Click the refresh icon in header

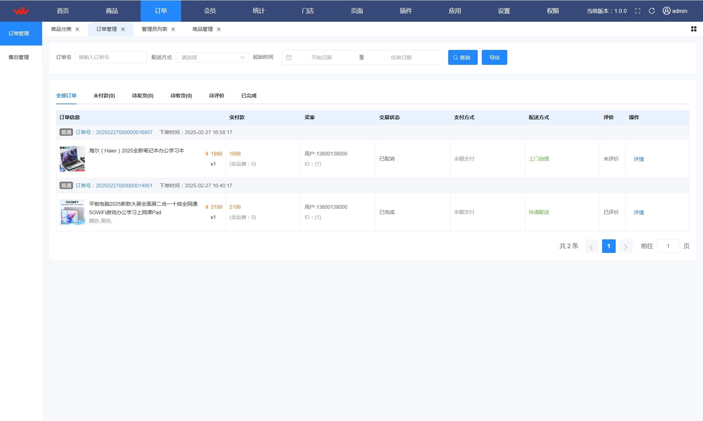[651, 11]
